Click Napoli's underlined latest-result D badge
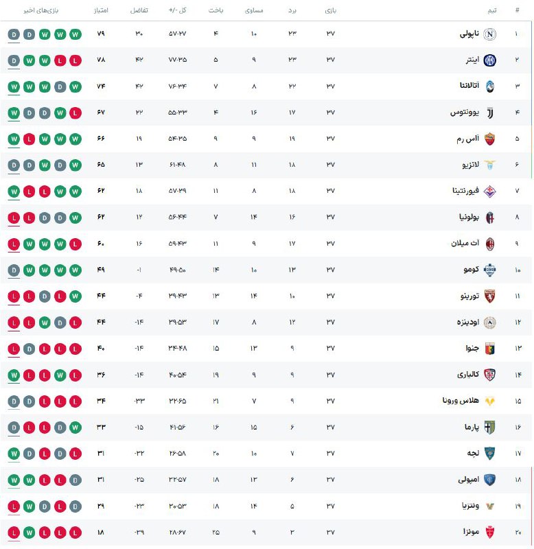This screenshot has height=549, width=534. coord(14,34)
